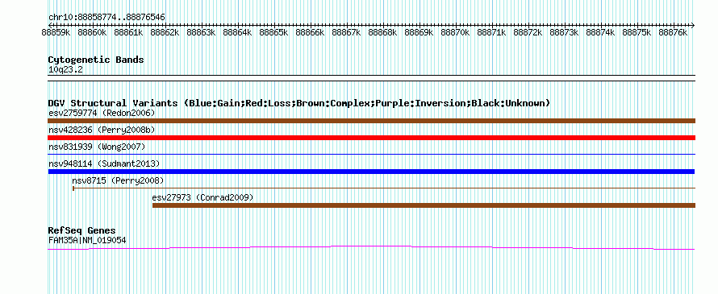Select the red nsv428236 loss bar
Screen dimensions: 718x294
point(371,138)
